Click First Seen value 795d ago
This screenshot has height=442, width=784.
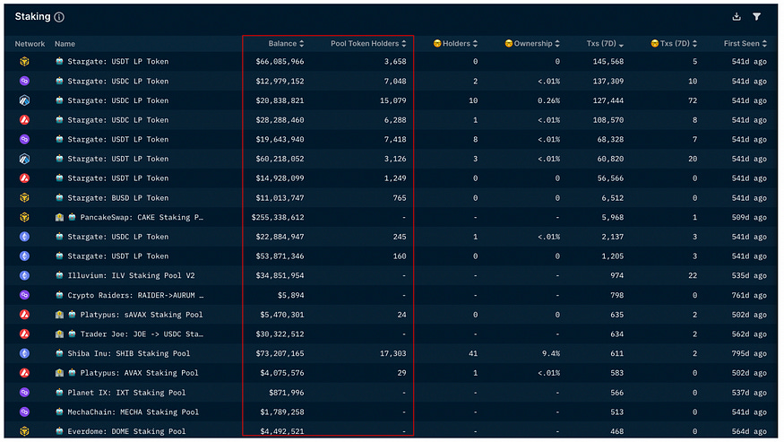(x=749, y=353)
